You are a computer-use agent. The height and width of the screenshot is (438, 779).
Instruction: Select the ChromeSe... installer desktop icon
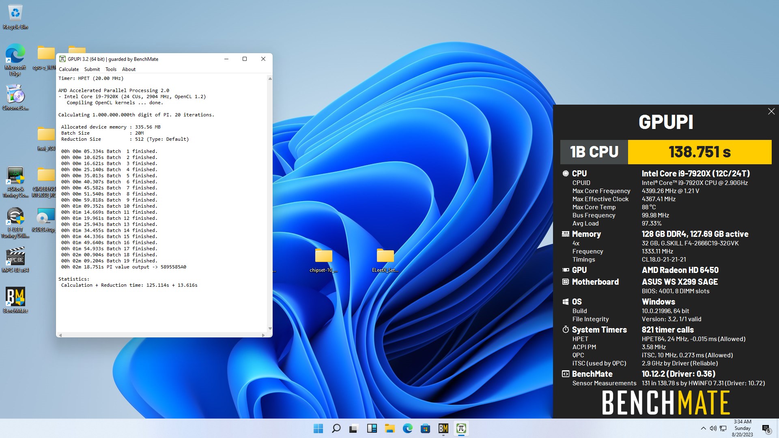(x=15, y=97)
